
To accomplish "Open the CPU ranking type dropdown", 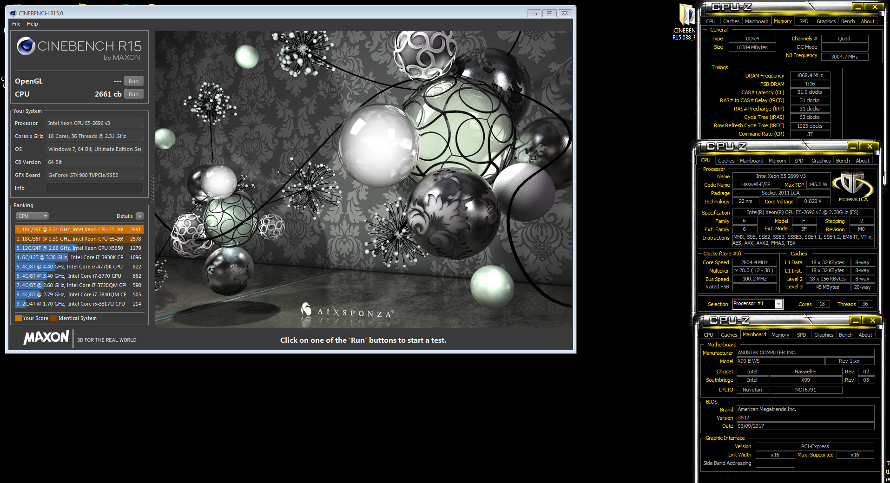I will tap(33, 216).
